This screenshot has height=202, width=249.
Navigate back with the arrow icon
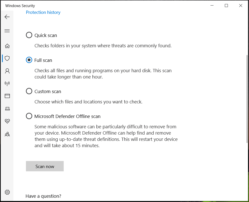tap(7, 17)
